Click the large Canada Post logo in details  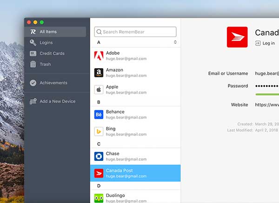pos(237,37)
